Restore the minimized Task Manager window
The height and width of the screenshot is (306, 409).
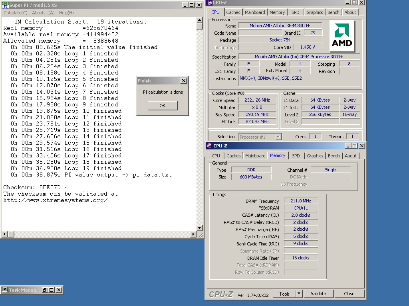tap(45, 290)
